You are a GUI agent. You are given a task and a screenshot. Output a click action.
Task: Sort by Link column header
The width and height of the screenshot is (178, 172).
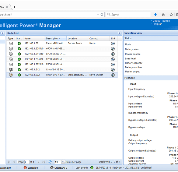[113, 38]
